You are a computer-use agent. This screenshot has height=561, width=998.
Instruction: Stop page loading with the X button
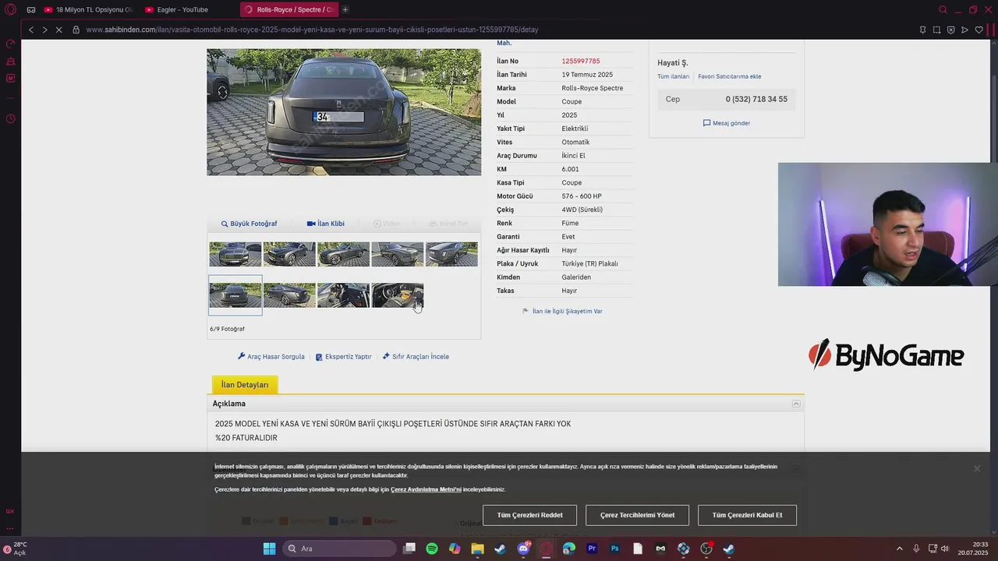coord(59,30)
